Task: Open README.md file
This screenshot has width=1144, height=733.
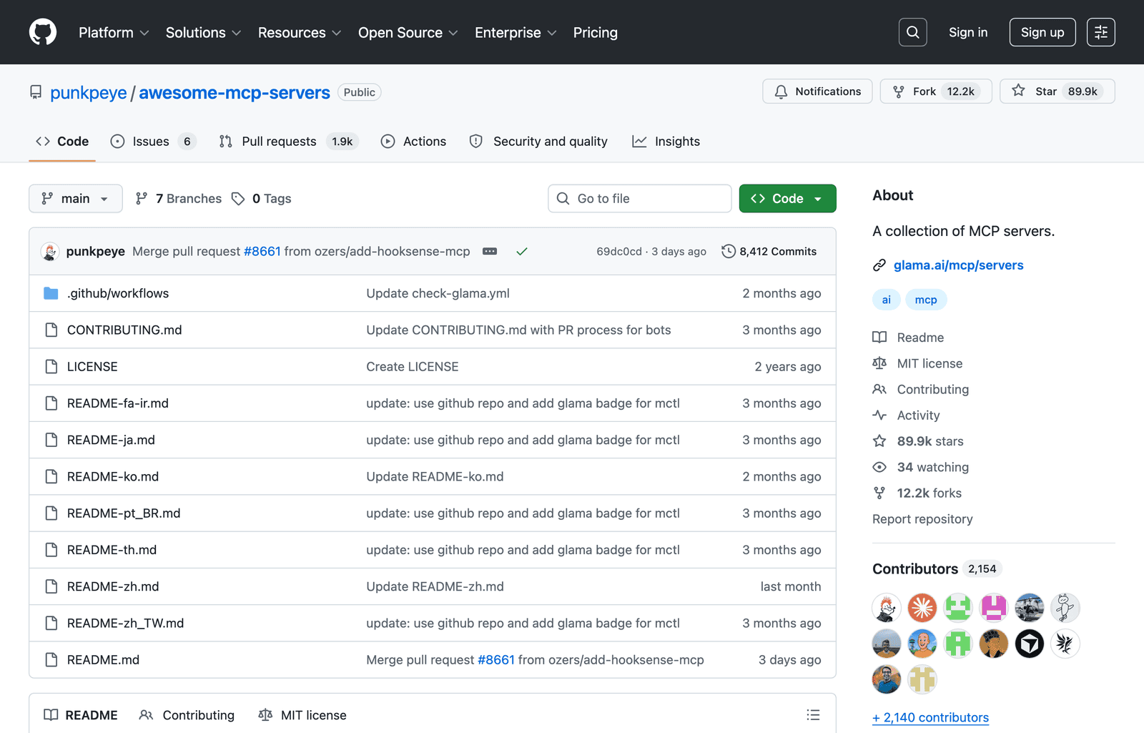Action: 103,660
